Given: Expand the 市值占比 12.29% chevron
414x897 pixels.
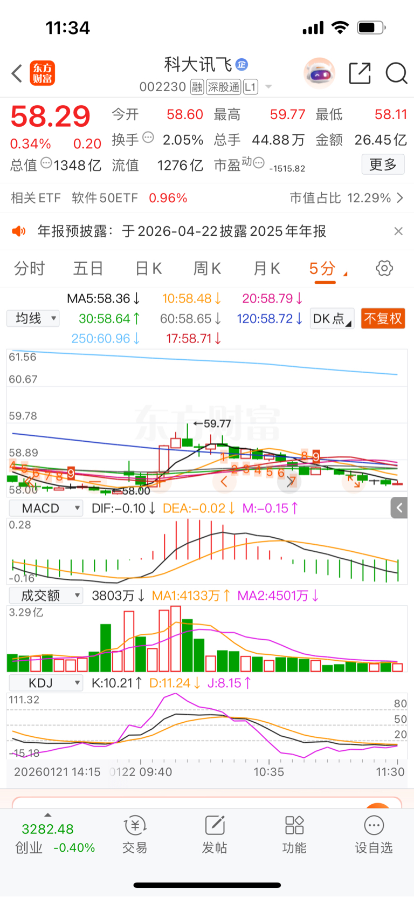Looking at the screenshot, I should click(x=400, y=198).
